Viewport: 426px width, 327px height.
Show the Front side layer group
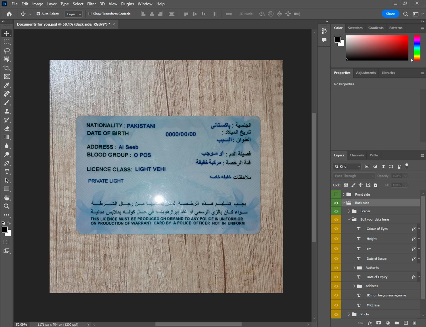coord(336,194)
